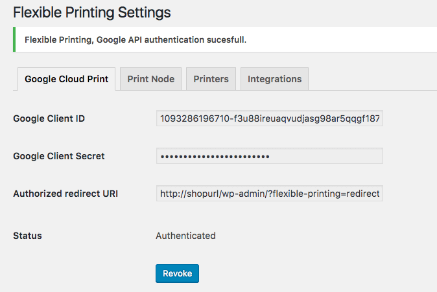Click the Google Client ID label
This screenshot has width=437, height=292.
point(49,118)
